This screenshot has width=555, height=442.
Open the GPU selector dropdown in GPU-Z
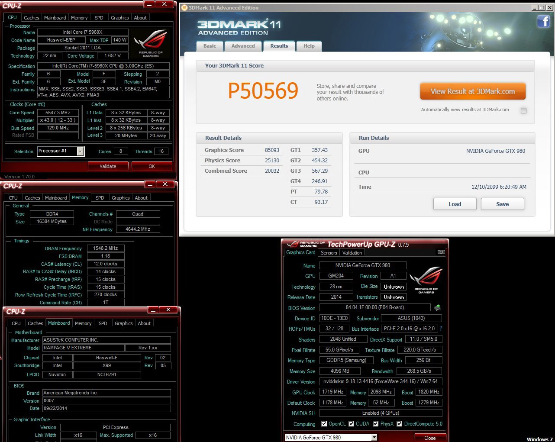tap(374, 438)
